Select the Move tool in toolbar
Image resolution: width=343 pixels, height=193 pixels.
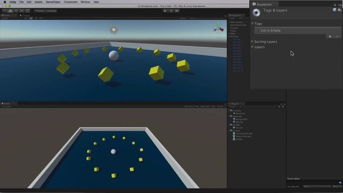[x=10, y=11]
